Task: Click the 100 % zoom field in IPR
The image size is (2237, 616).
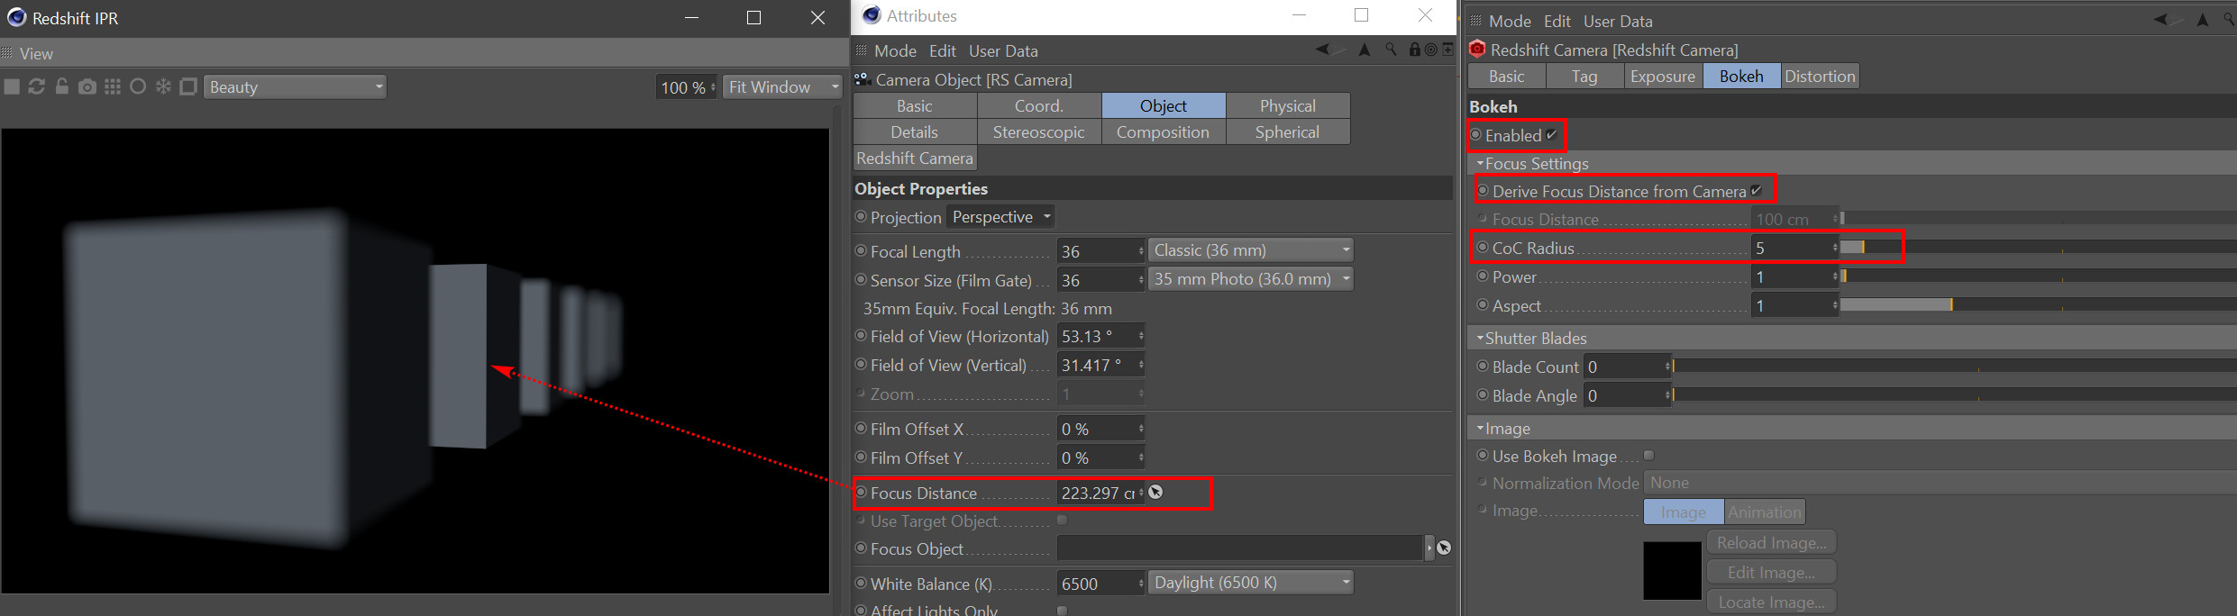Action: click(687, 86)
